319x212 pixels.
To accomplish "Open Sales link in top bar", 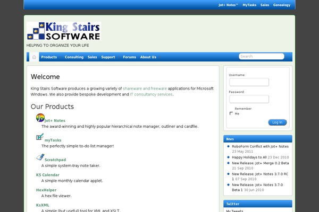I will 265,5.
